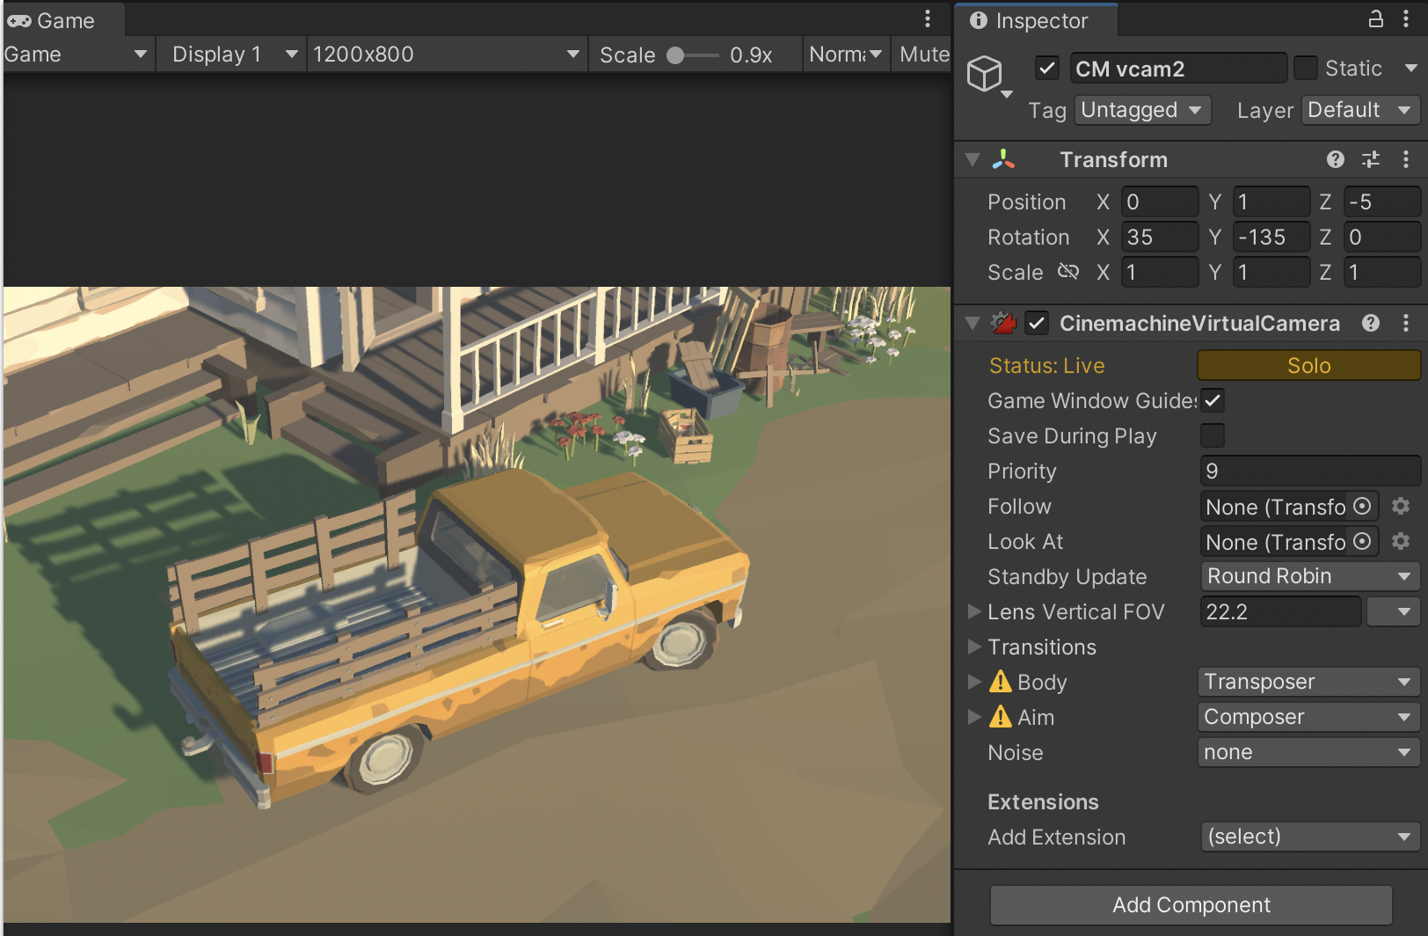Click the Look At field object picker
The height and width of the screenshot is (936, 1428).
pos(1362,541)
